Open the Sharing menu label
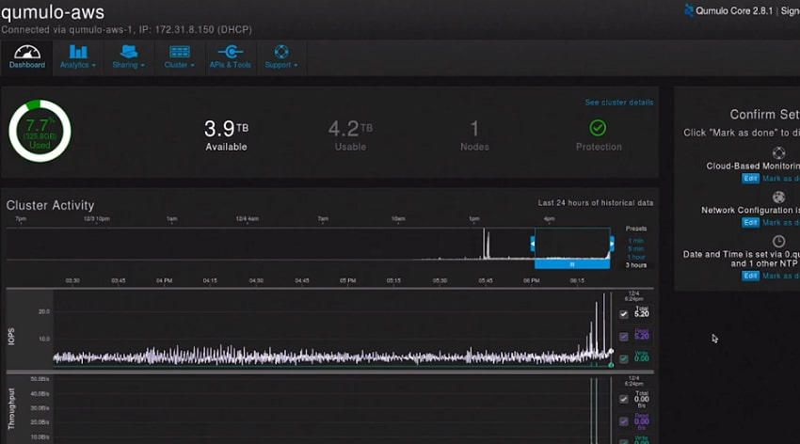The image size is (800, 444). (x=125, y=65)
